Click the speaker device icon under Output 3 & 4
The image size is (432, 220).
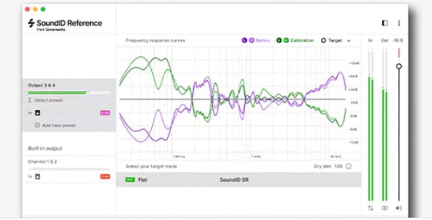[37, 112]
